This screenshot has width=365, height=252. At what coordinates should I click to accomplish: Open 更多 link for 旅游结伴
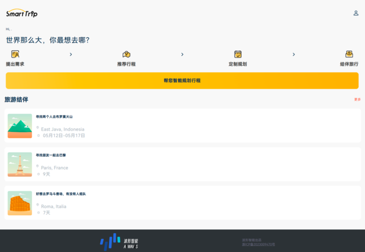pyautogui.click(x=357, y=99)
